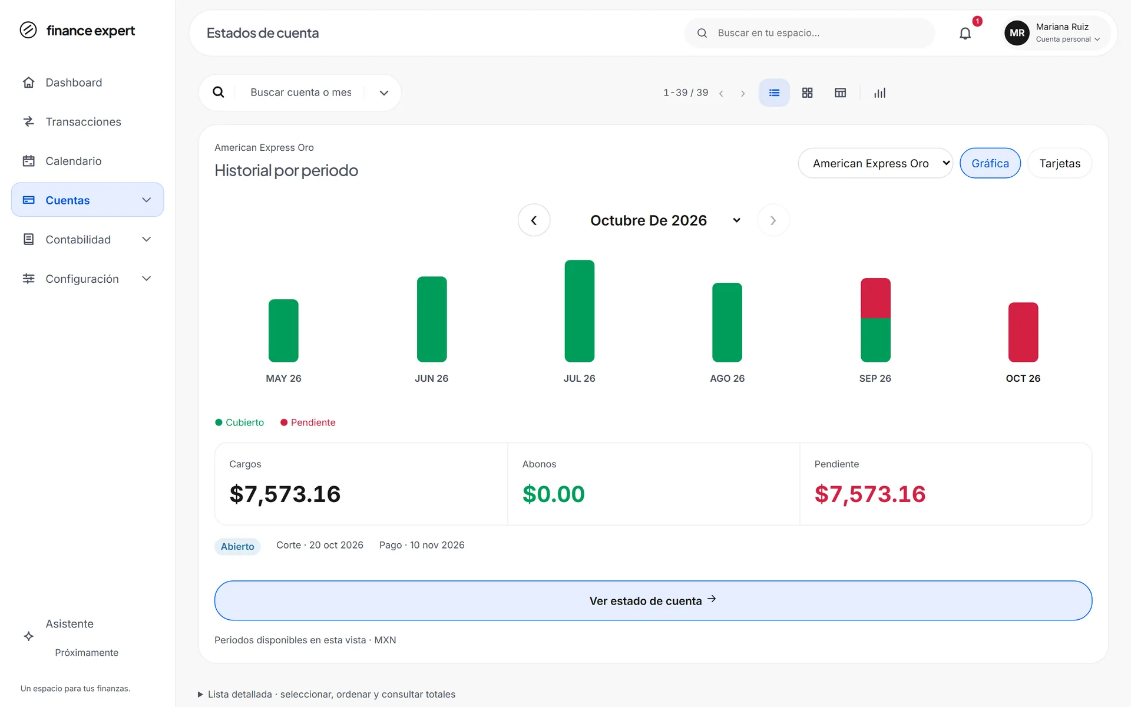Open Mariana Ruiz account menu

click(x=1057, y=33)
